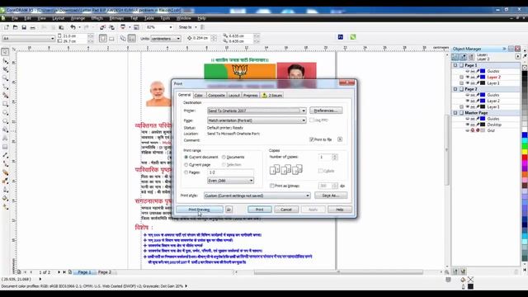This screenshot has height=297, width=528.
Task: Click the Open folder icon in toolbar
Action: coord(15,27)
